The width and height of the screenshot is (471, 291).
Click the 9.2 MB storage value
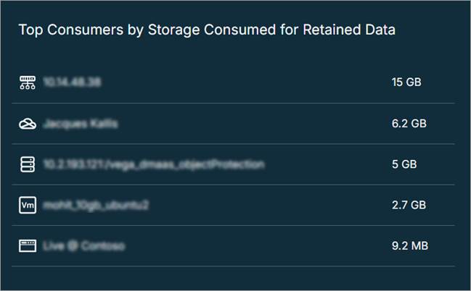[409, 246]
